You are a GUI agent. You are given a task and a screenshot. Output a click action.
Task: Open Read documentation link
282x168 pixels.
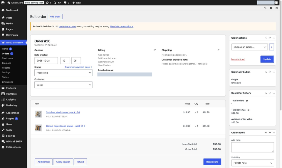122,26
